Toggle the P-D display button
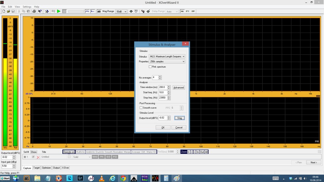The image size is (324, 182). 115,157
